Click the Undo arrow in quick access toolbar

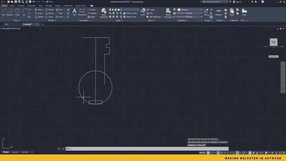point(34,2)
